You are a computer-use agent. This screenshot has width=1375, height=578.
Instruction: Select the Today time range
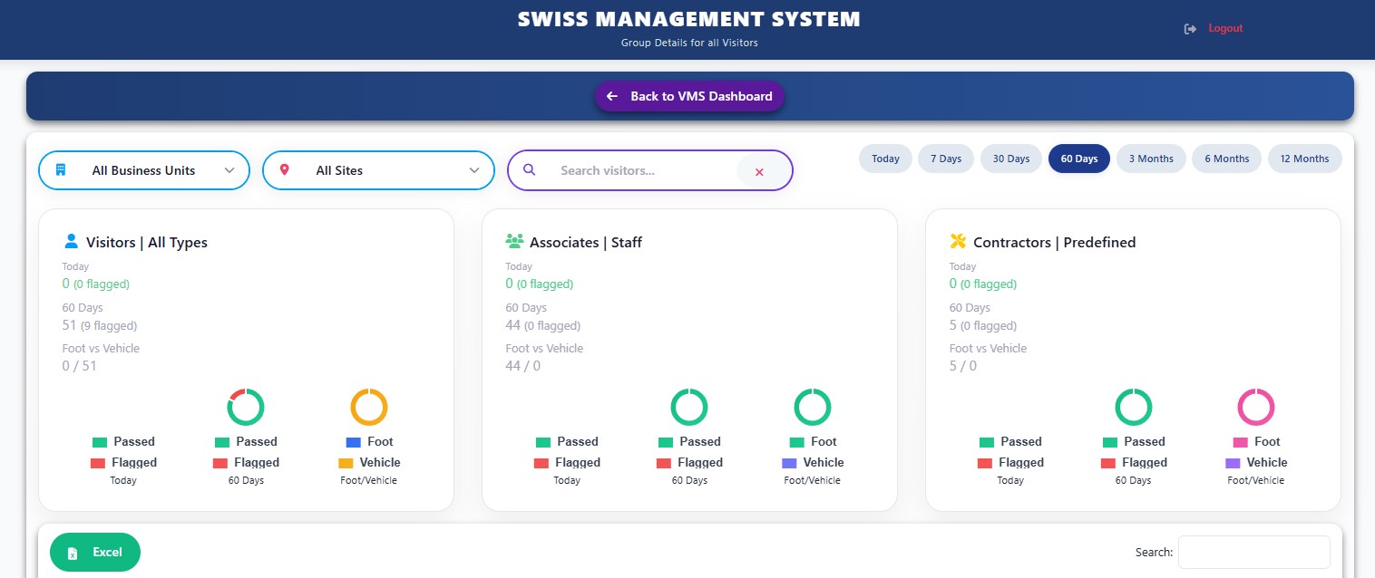pos(885,159)
